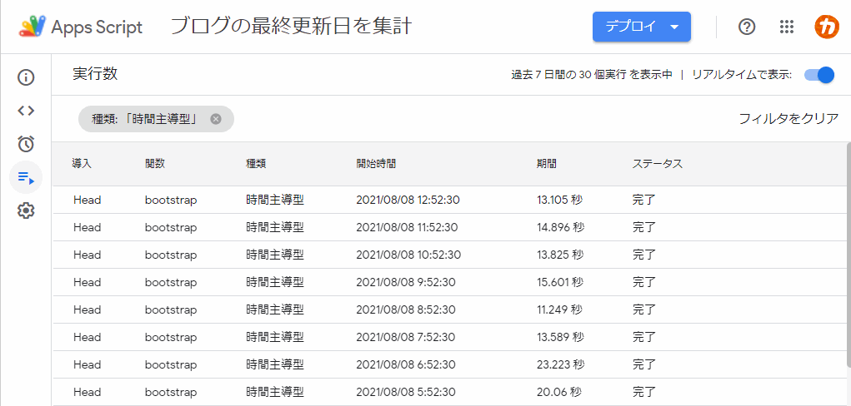Expand the execution started 2021/08/08 8:52:30
The height and width of the screenshot is (406, 851).
[450, 310]
